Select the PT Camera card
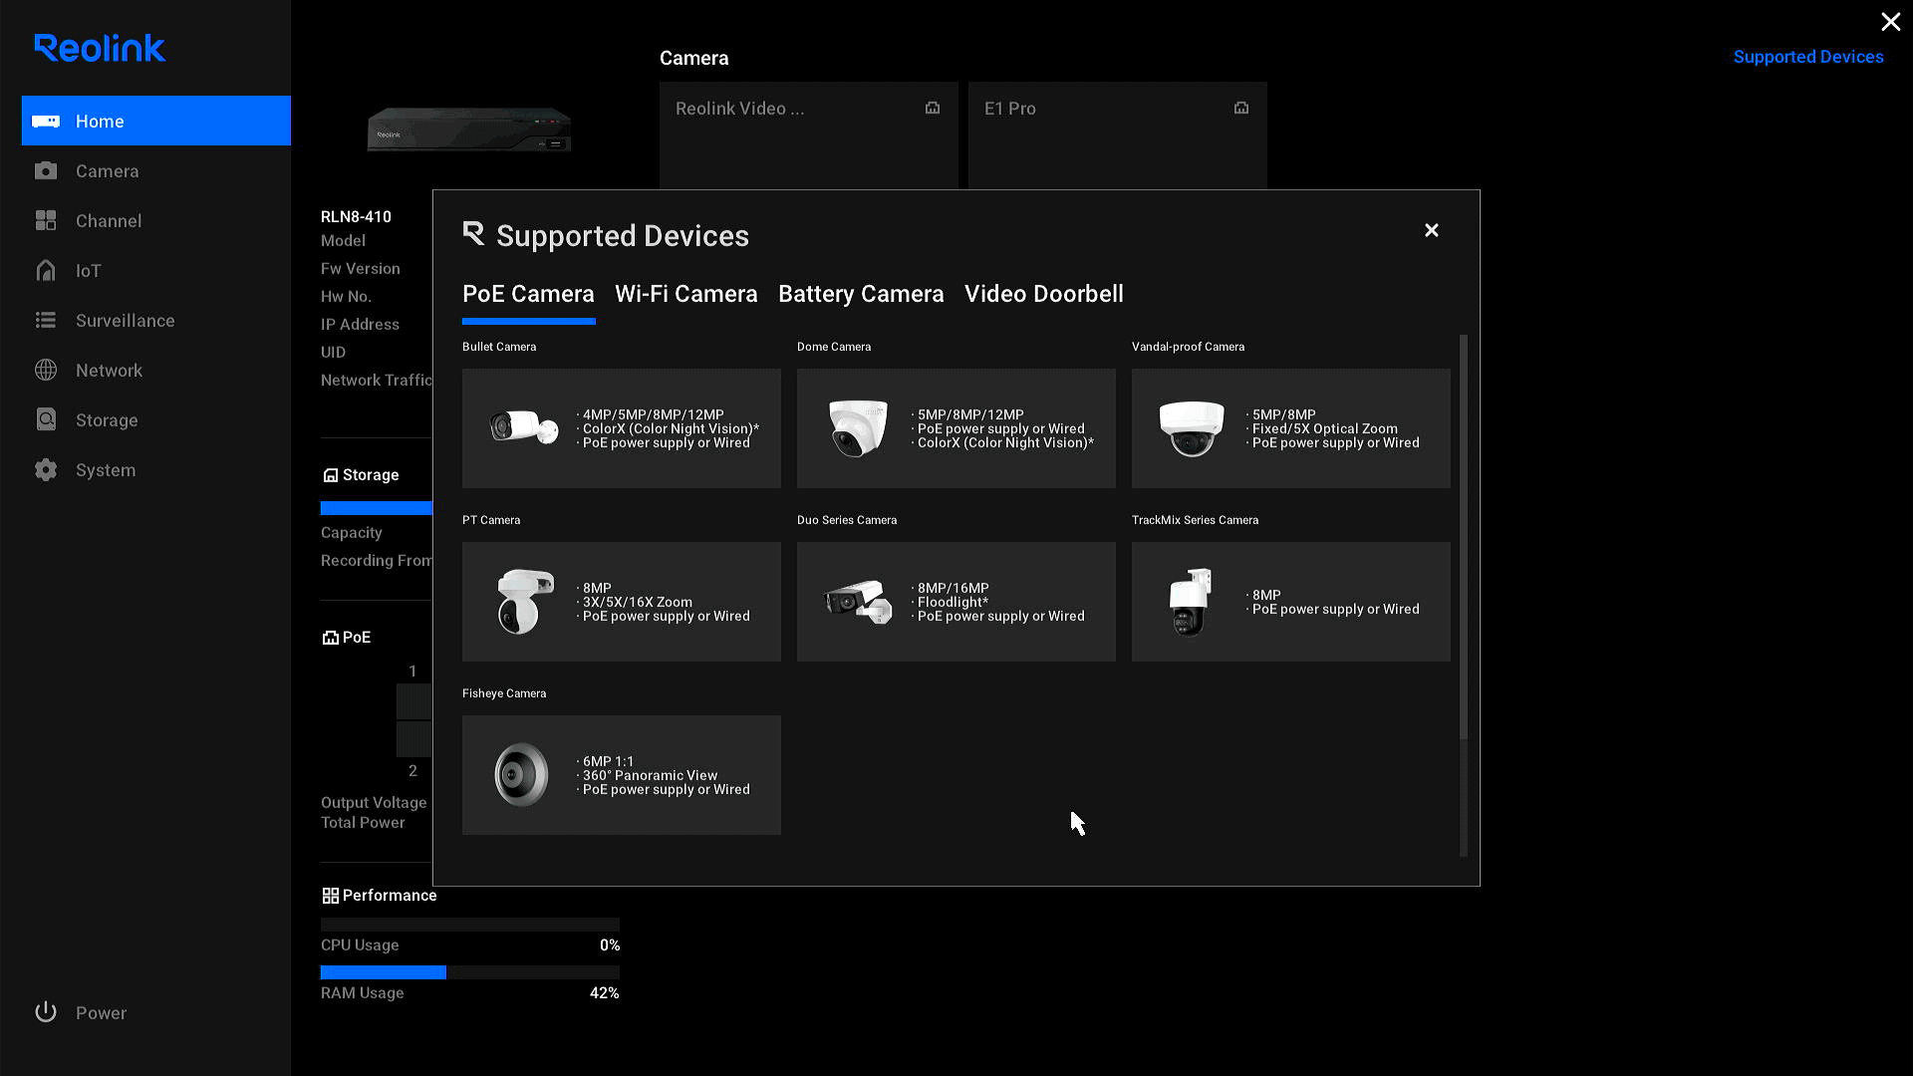Viewport: 1913px width, 1076px height. click(x=622, y=602)
